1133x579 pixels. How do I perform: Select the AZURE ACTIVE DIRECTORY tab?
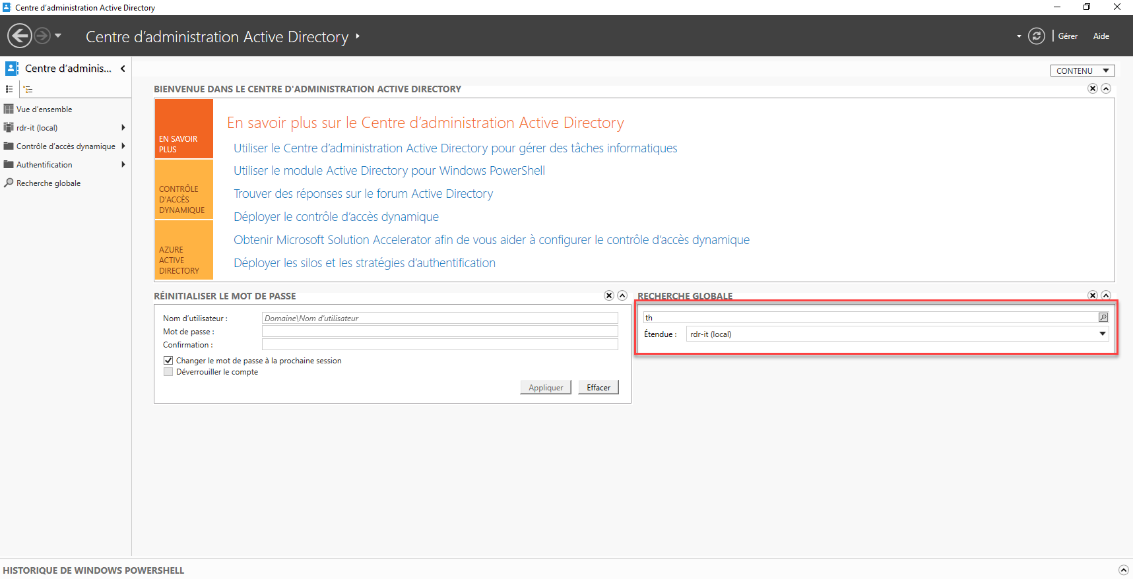pos(184,250)
